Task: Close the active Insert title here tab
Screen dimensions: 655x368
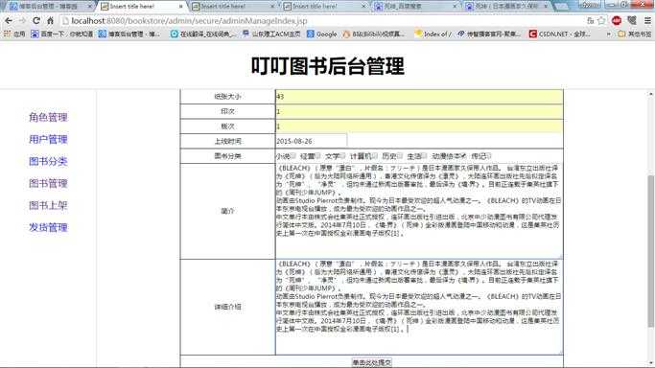Action: pyautogui.click(x=181, y=7)
